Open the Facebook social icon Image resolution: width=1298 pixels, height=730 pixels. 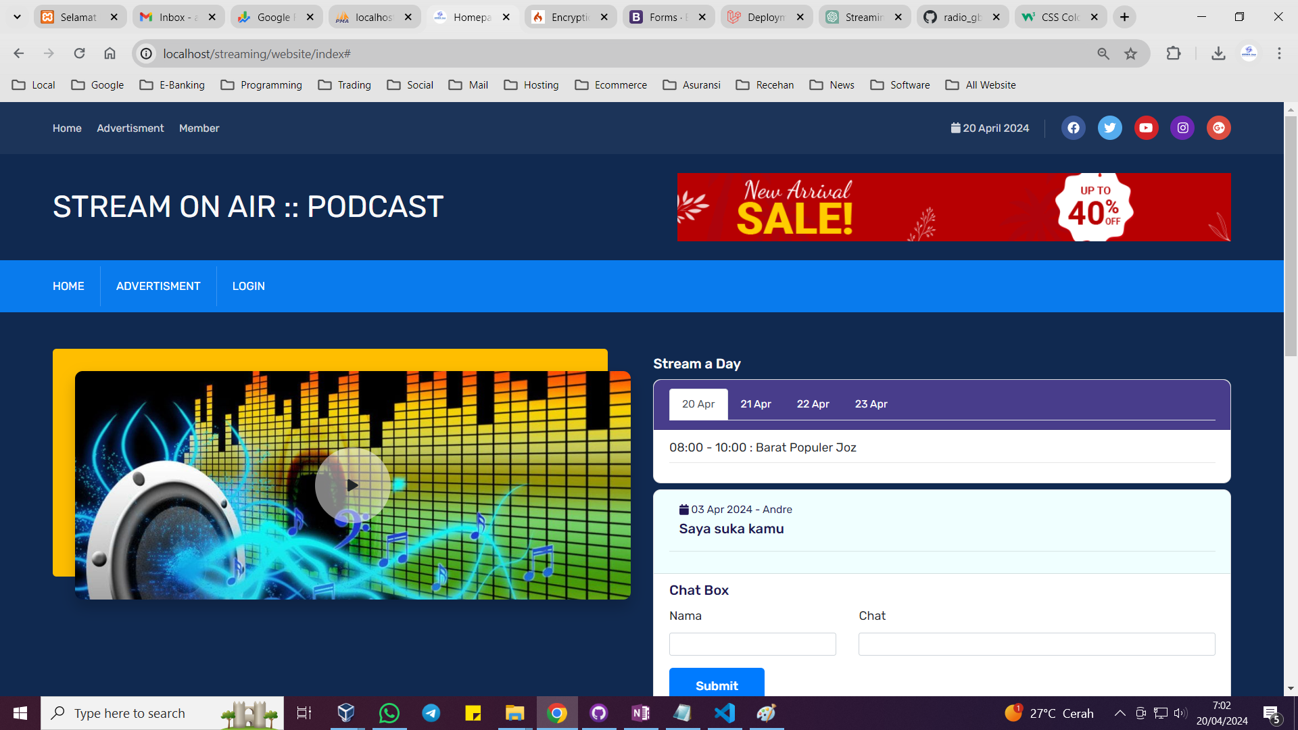pyautogui.click(x=1073, y=128)
